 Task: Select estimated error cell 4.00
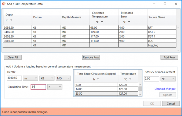click(x=133, y=27)
